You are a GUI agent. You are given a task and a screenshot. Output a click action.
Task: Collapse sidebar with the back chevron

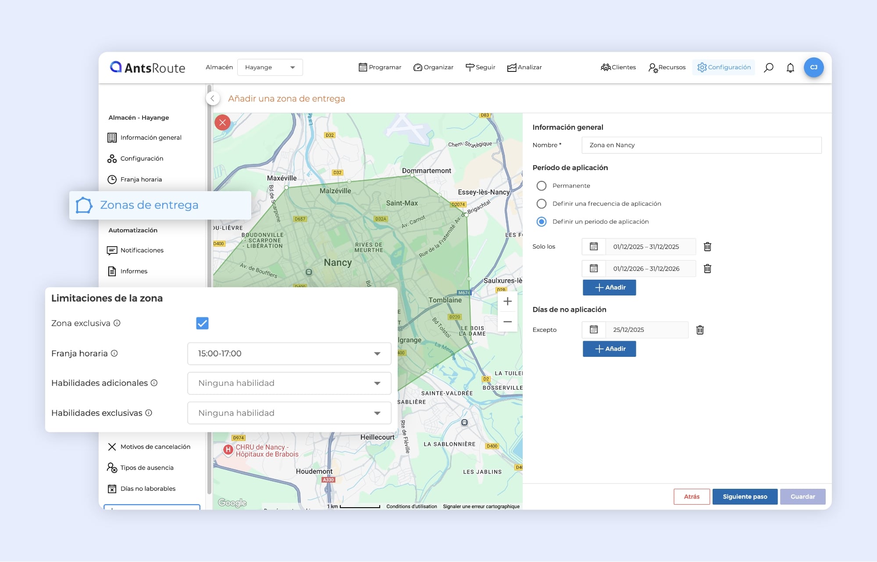click(213, 99)
